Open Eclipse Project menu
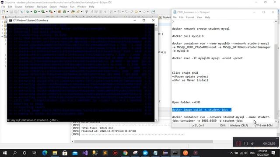 [63, 7]
